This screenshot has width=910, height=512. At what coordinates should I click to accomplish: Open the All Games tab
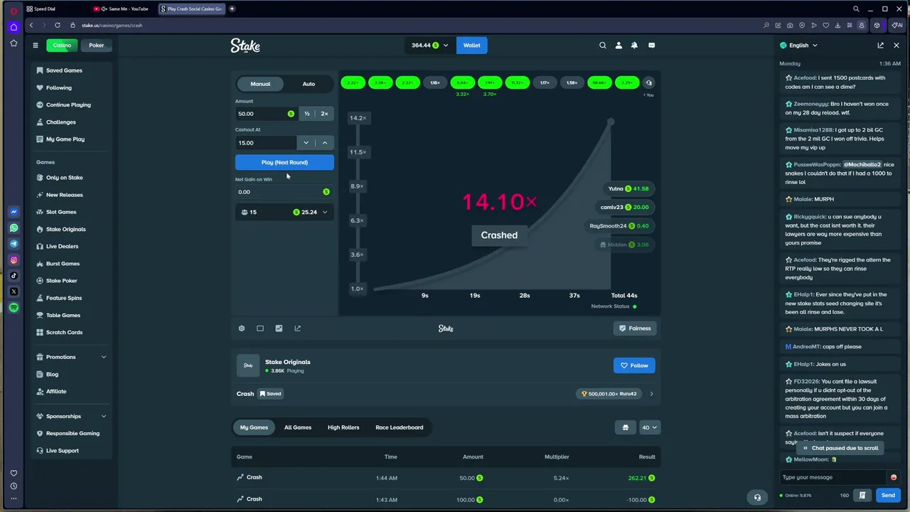pyautogui.click(x=298, y=427)
